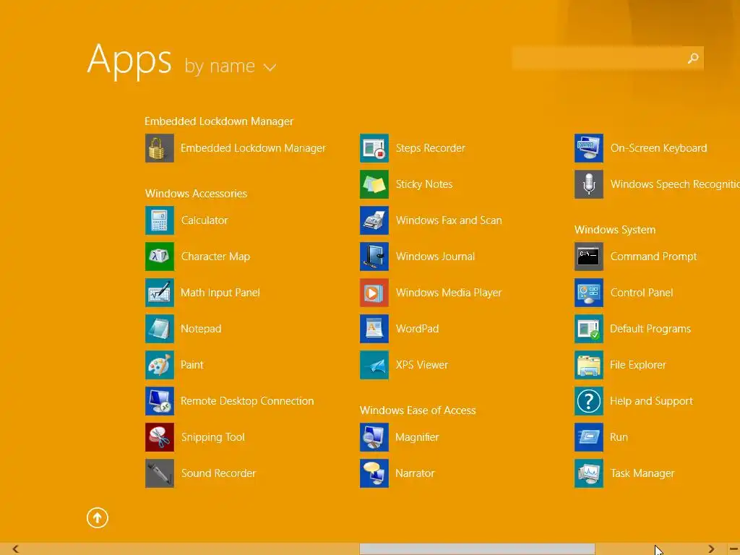Click the horizontal scrollbar left arrow

tap(16, 549)
